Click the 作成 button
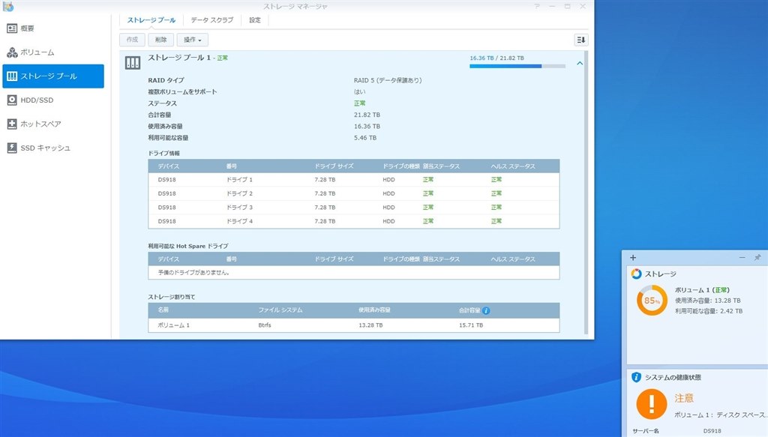The width and height of the screenshot is (768, 437). [132, 40]
